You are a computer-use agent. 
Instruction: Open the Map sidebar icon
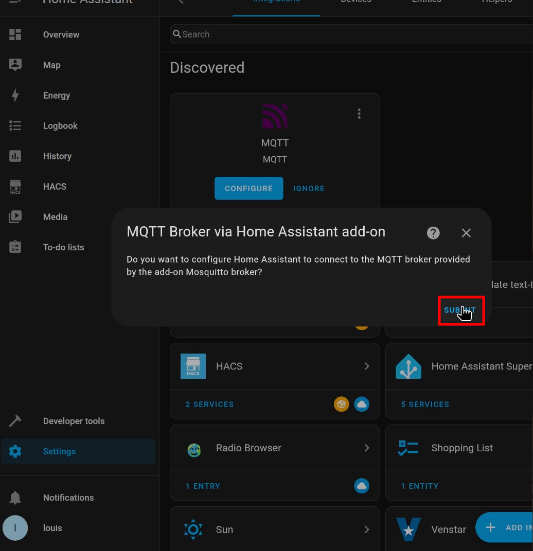[15, 65]
